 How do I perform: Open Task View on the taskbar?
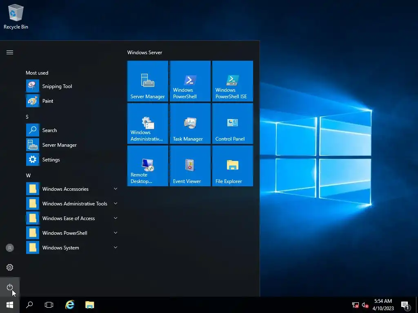click(x=49, y=305)
